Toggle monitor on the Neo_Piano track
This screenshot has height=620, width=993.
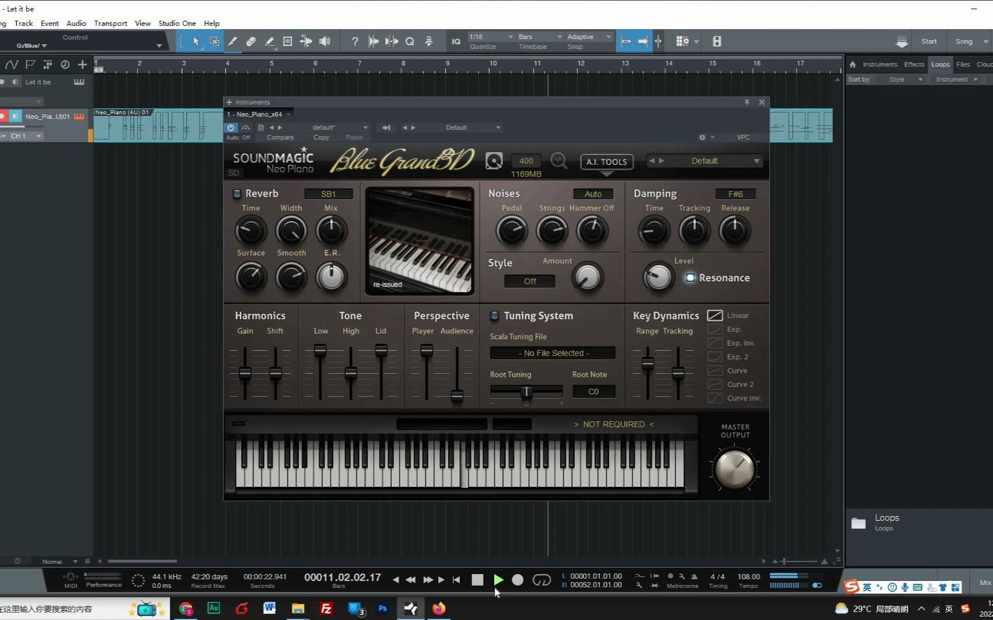[16, 116]
